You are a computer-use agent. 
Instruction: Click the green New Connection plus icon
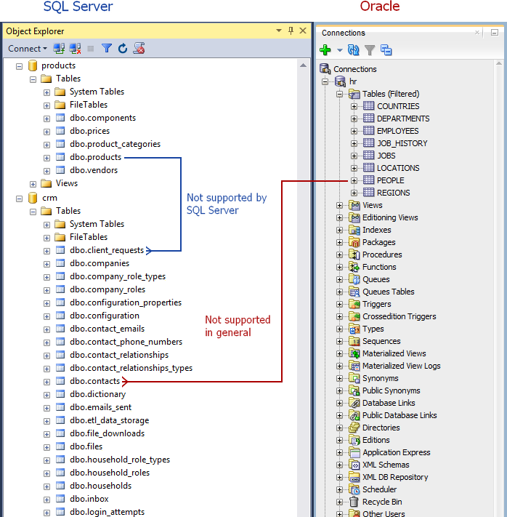(325, 50)
